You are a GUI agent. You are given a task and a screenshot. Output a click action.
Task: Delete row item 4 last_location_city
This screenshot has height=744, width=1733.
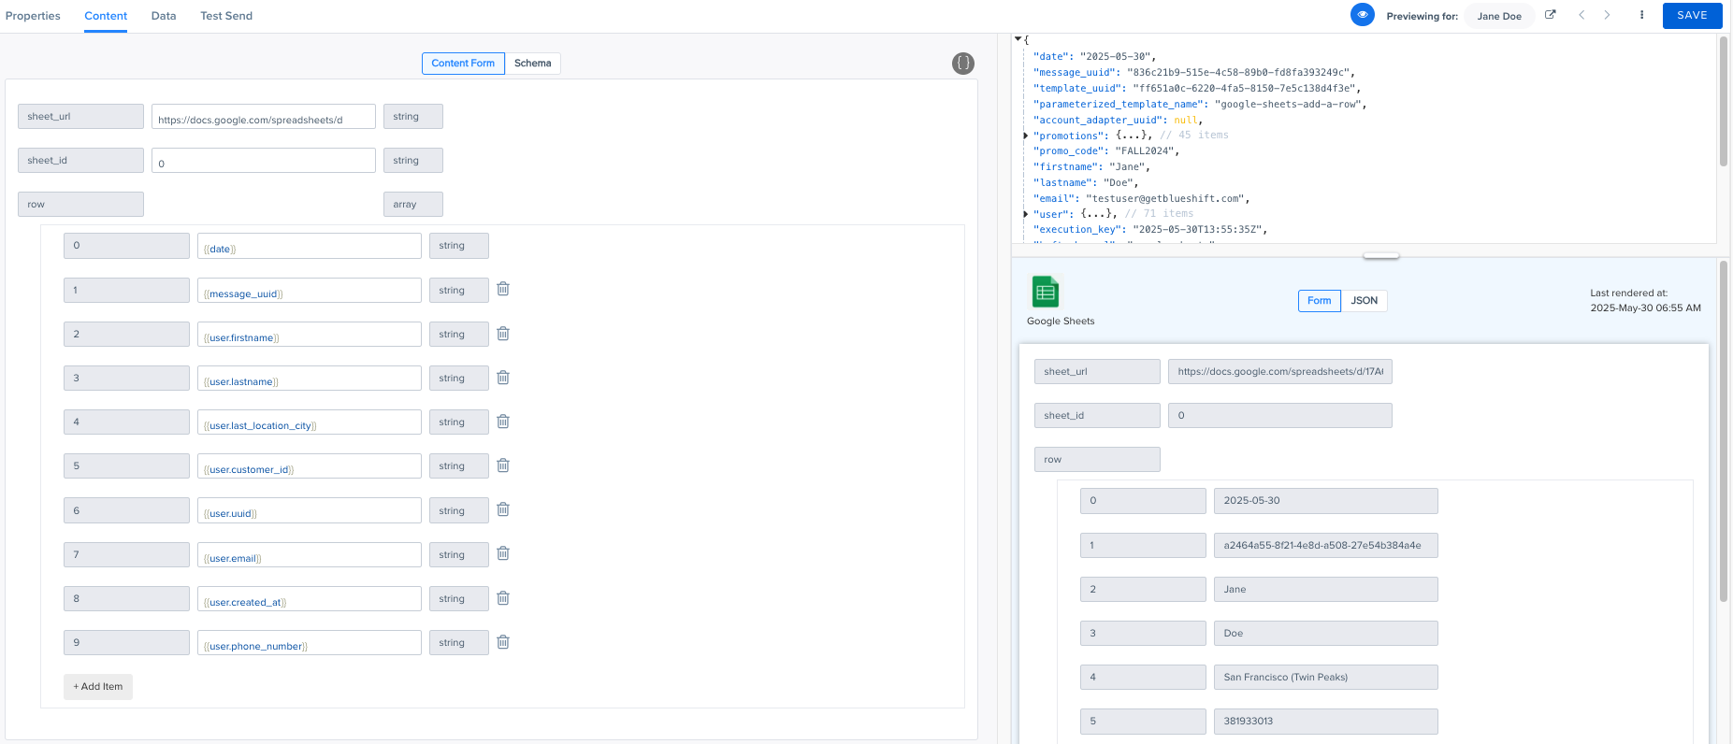pos(503,422)
